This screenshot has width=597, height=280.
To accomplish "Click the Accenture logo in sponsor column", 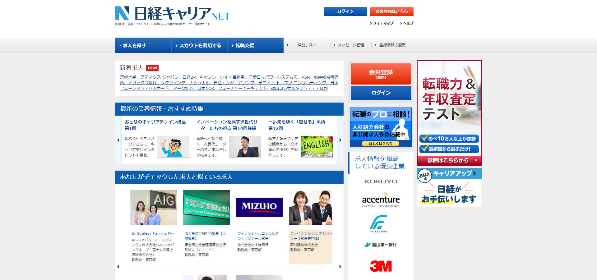I will click(381, 200).
